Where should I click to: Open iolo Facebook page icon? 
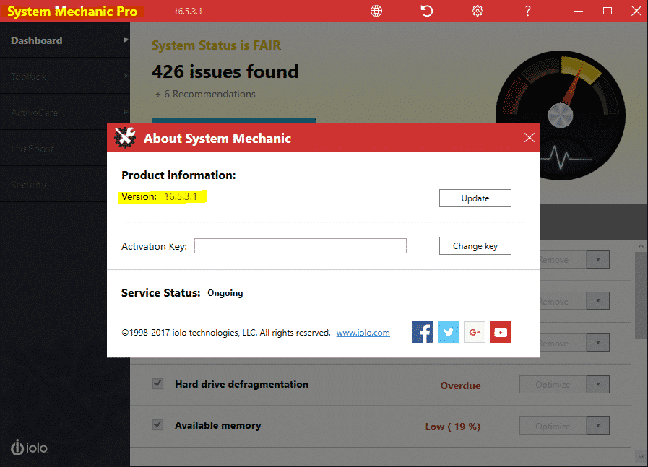point(423,332)
